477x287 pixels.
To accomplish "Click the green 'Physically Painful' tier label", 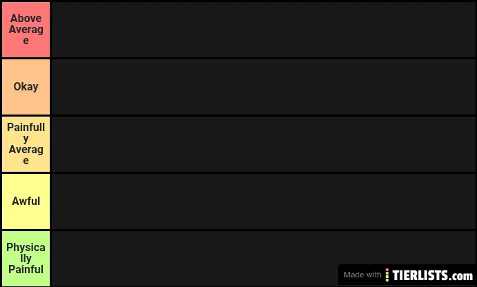I will (x=26, y=258).
